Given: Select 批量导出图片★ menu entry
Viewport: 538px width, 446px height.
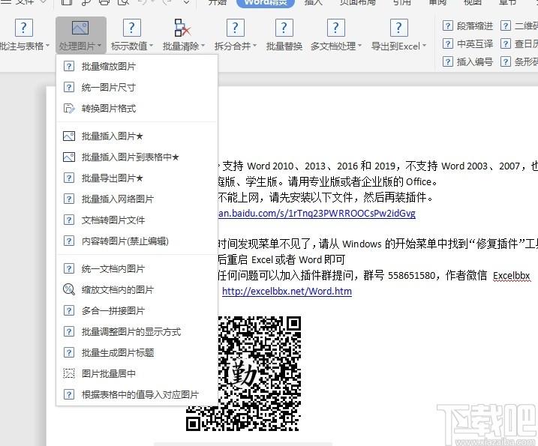Looking at the screenshot, I should coord(137,178).
